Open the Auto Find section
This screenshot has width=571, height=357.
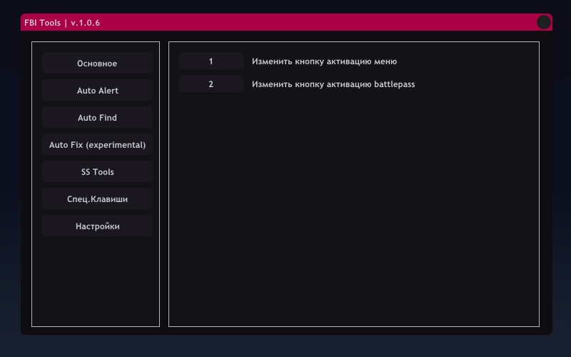[x=97, y=117]
